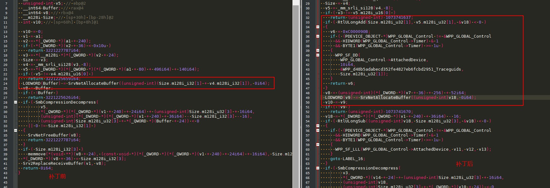This screenshot has height=188, width=550.
Task: Click 'return 3221227787i64;' on left line 17
Action: pyautogui.click(x=54, y=50)
